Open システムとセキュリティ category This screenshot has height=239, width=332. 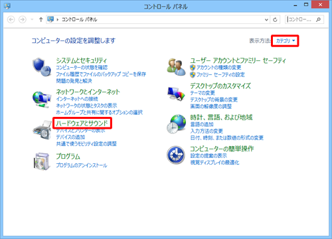81,60
